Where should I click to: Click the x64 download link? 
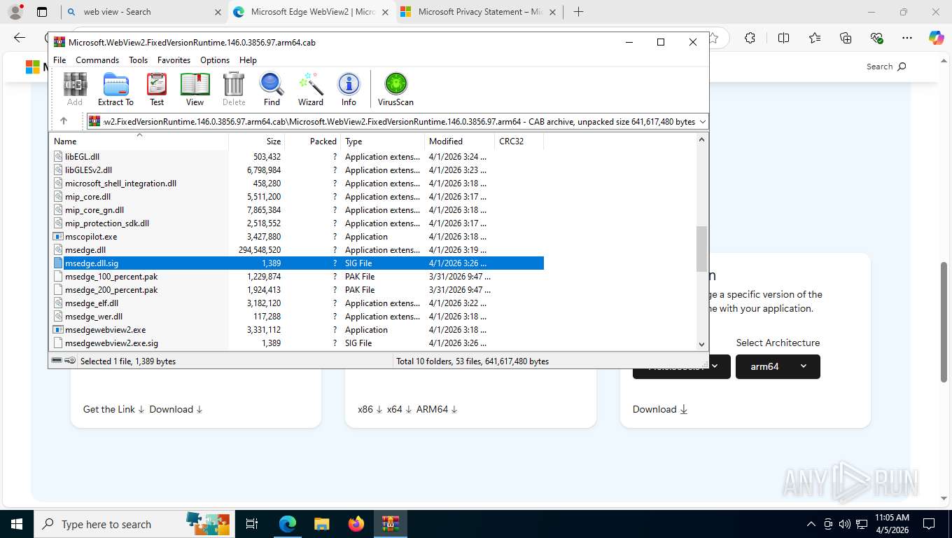(x=399, y=409)
